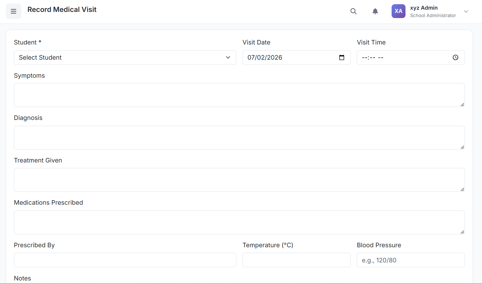
Task: Open the hamburger sidebar menu
Action: tap(14, 11)
